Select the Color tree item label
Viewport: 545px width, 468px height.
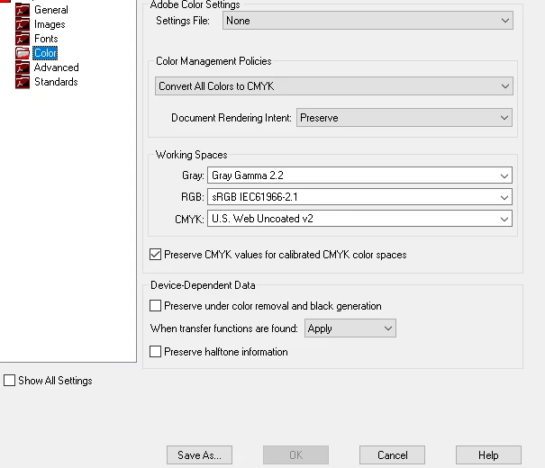coord(45,53)
